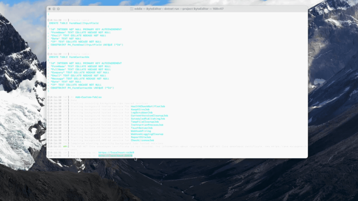Click the CONSTRAINT PK_FormContactUs line
358x201 pixels.
pos(82,88)
